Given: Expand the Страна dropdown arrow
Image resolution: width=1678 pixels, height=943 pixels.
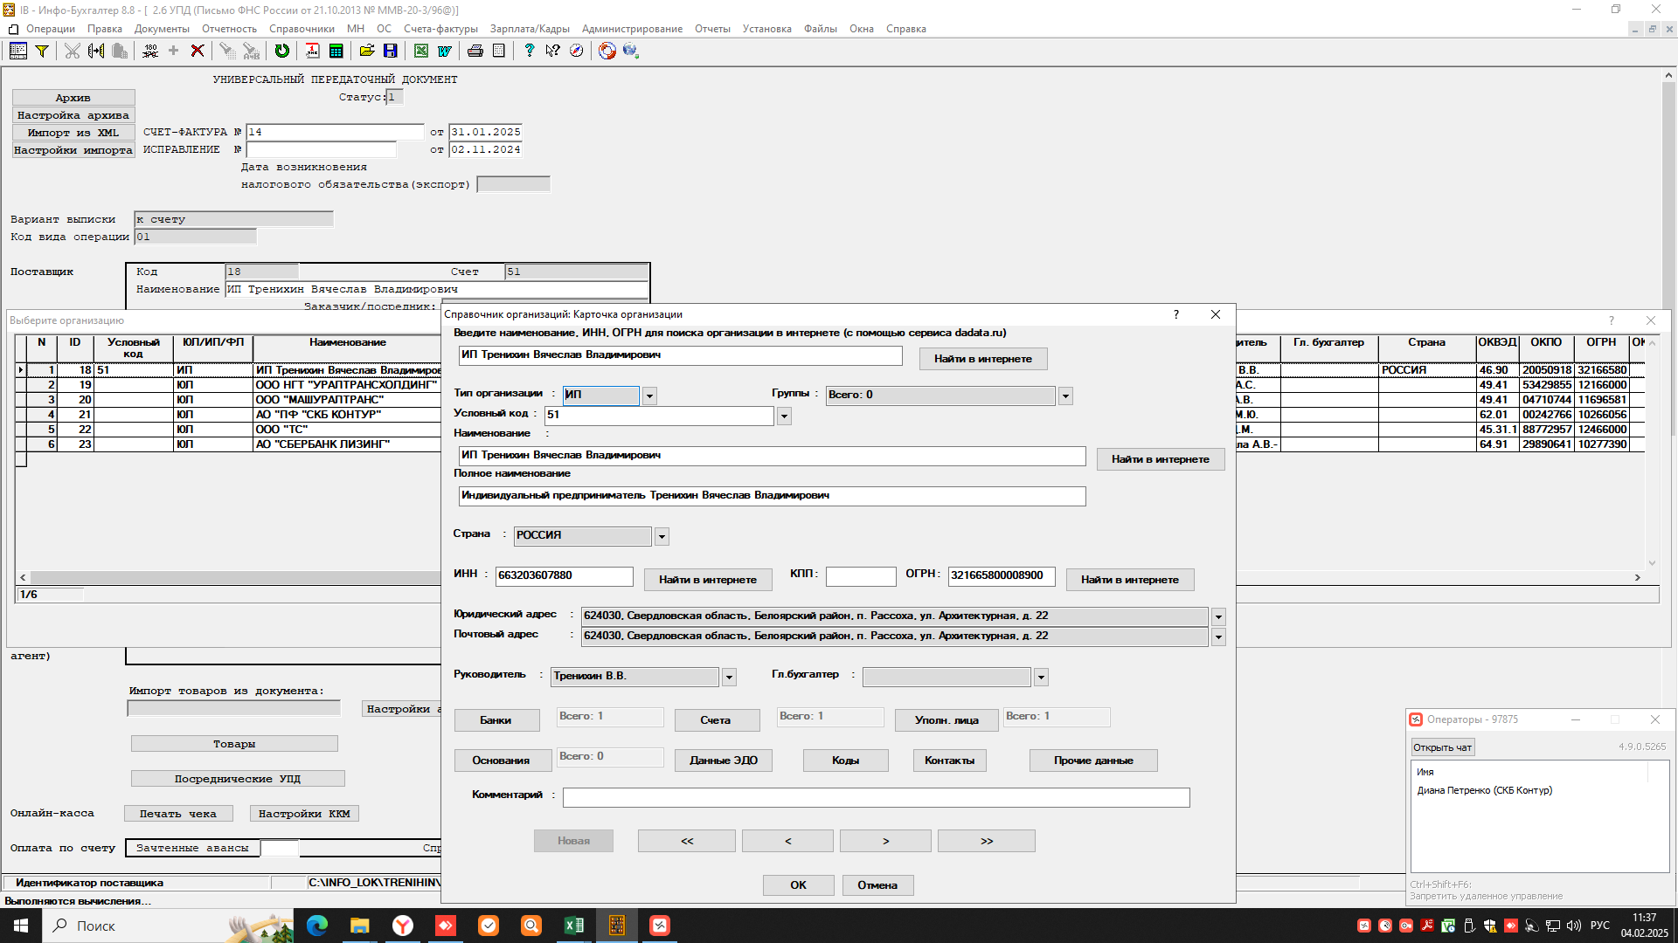Looking at the screenshot, I should pos(662,537).
